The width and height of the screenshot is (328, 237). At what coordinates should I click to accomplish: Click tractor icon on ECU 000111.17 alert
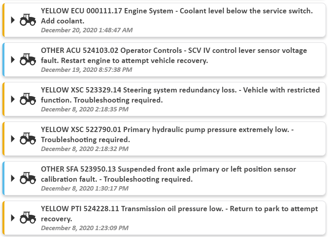pos(28,20)
